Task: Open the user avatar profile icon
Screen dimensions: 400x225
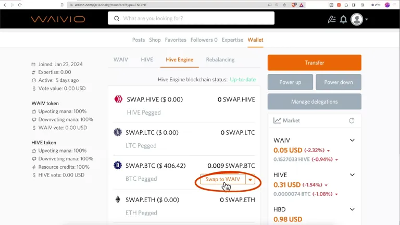Action: click(357, 19)
